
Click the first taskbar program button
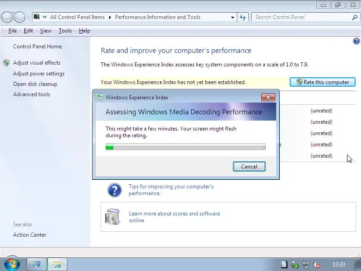[x=37, y=264]
